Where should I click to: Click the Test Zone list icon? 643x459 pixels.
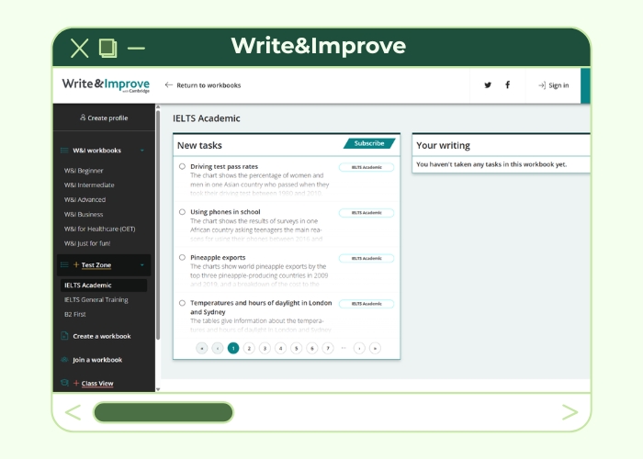coord(64,264)
